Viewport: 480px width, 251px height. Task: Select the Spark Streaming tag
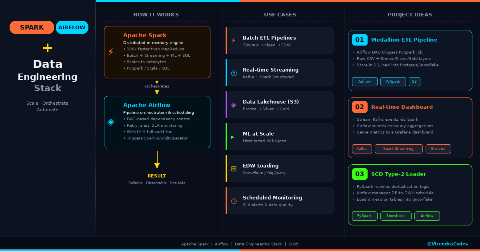pos(398,149)
